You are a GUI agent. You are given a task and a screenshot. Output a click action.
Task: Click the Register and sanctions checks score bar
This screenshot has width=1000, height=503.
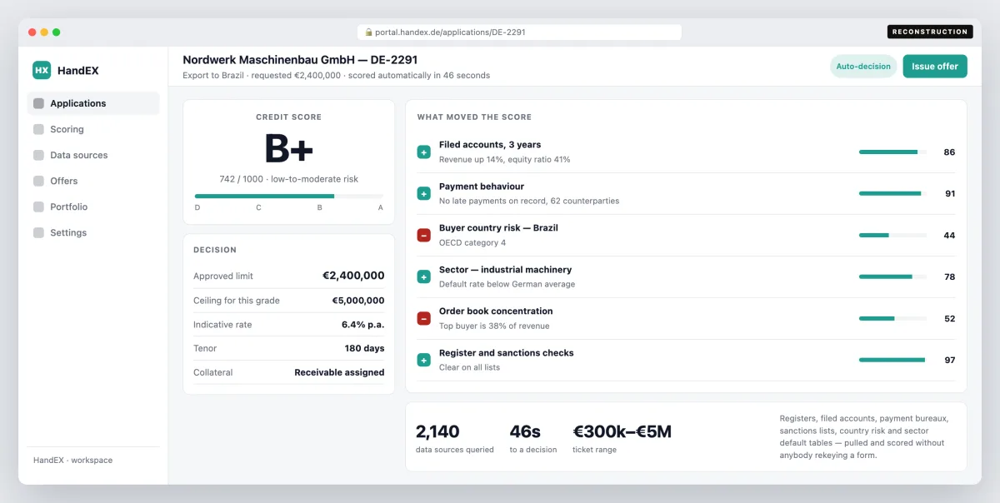892,361
